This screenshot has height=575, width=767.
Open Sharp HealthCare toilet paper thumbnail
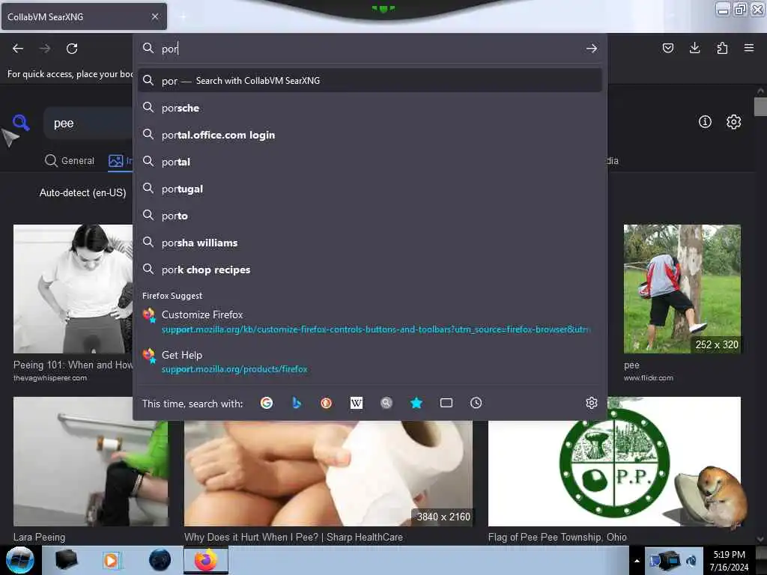pyautogui.click(x=328, y=473)
